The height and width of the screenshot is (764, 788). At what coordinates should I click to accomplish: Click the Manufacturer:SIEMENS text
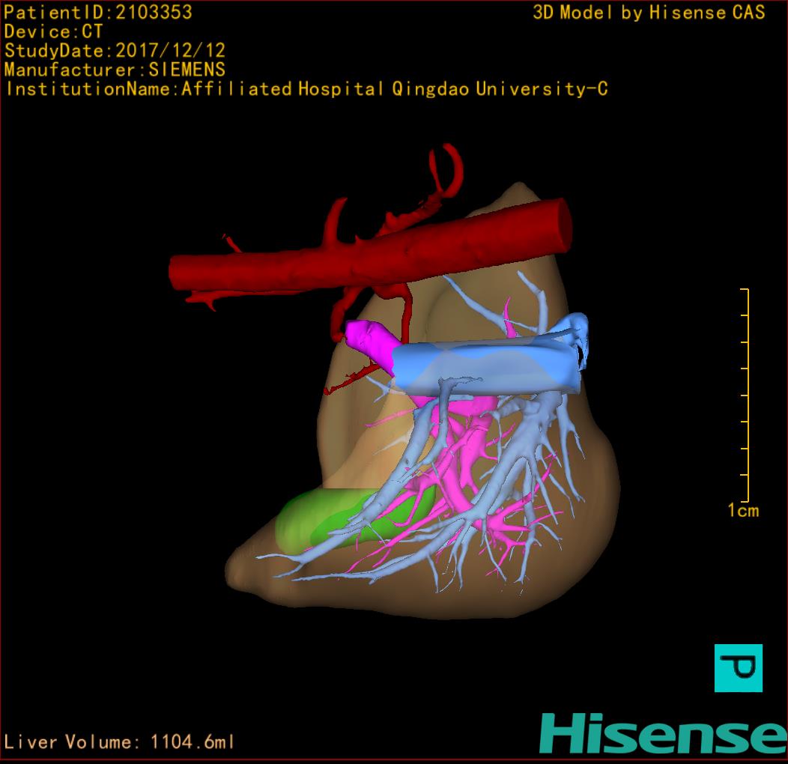[x=115, y=70]
